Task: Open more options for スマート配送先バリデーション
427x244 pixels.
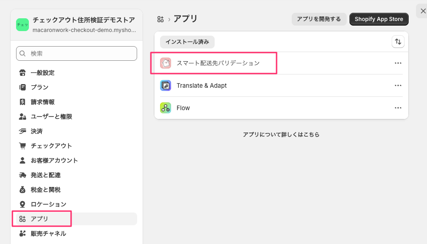Action: pyautogui.click(x=398, y=63)
